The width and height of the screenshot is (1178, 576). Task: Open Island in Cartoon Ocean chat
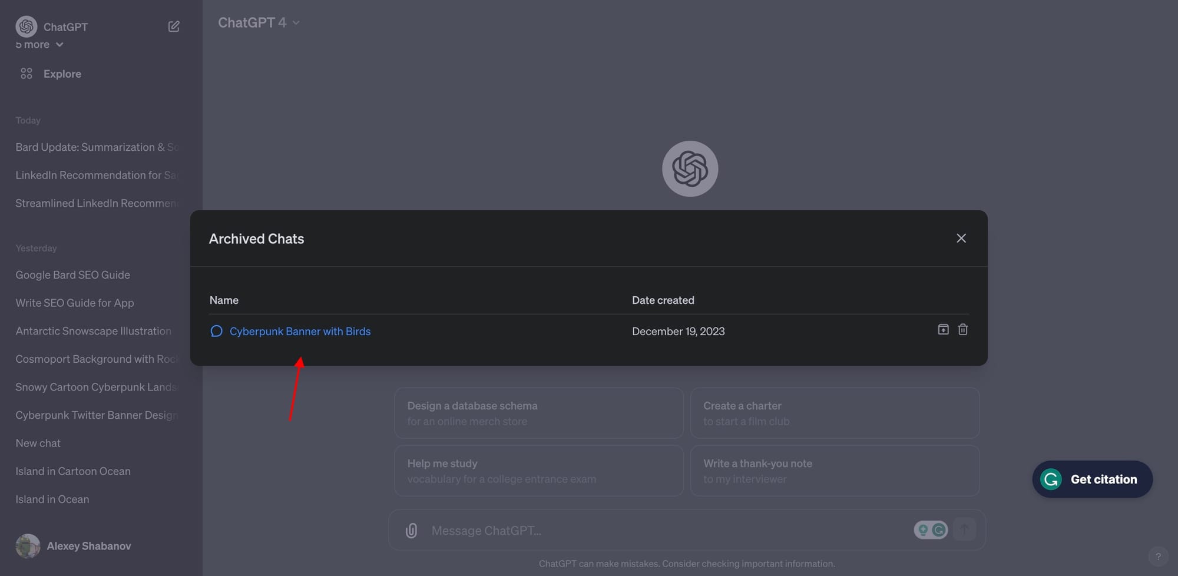(73, 471)
